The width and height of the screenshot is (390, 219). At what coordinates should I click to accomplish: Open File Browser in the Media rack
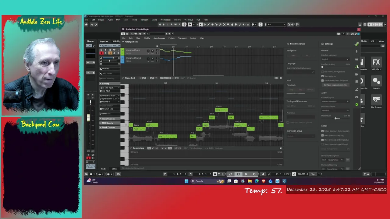click(x=376, y=102)
